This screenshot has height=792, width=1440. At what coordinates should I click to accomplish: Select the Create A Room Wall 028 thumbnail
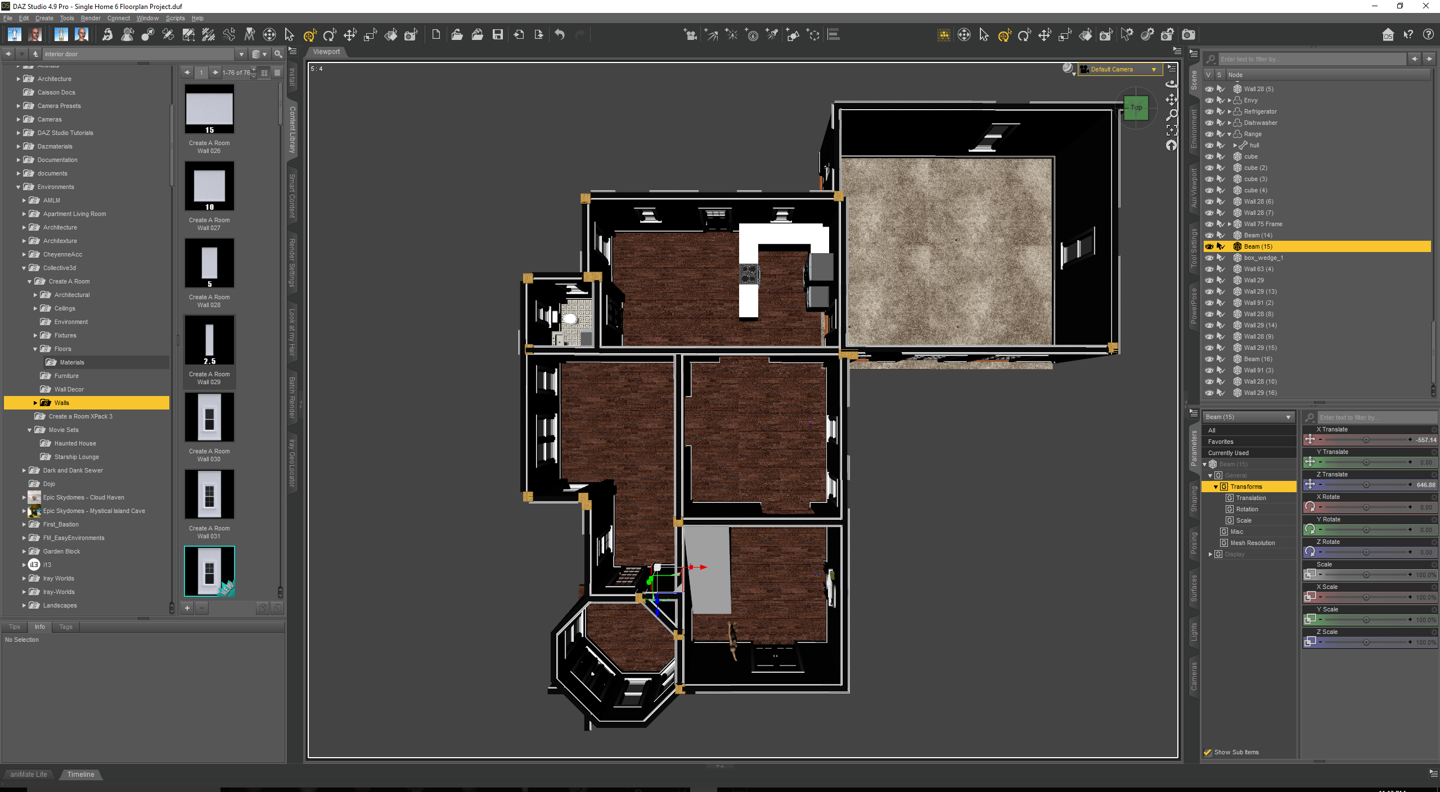pyautogui.click(x=209, y=263)
